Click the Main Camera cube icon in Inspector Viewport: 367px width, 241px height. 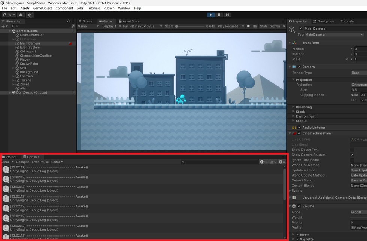pyautogui.click(x=291, y=29)
